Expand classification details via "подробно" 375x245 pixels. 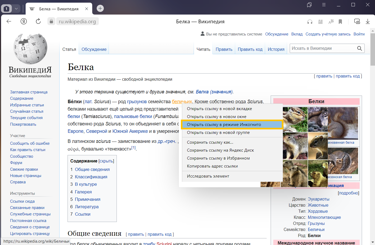tap(349, 193)
